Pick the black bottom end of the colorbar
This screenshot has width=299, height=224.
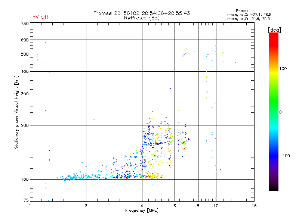coord(273,189)
